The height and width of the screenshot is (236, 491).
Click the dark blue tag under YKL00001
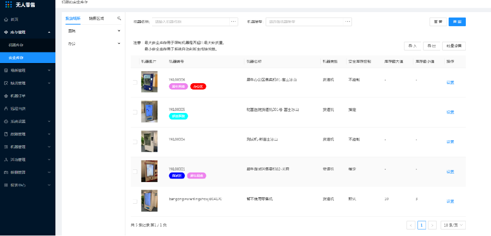click(x=177, y=176)
